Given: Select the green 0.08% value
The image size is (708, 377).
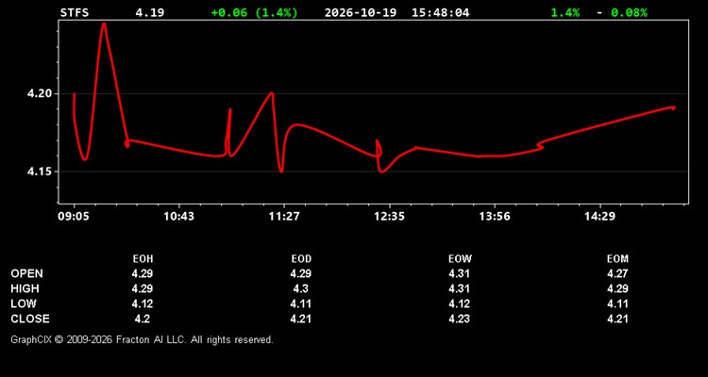Looking at the screenshot, I should (629, 12).
